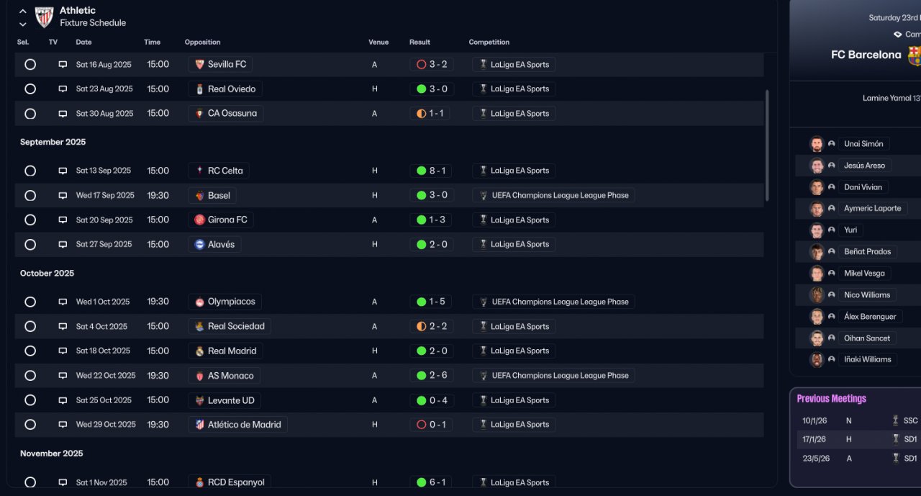Select the Real Oviedo fixture radio button
Viewport: 921px width, 496px height.
click(x=30, y=89)
